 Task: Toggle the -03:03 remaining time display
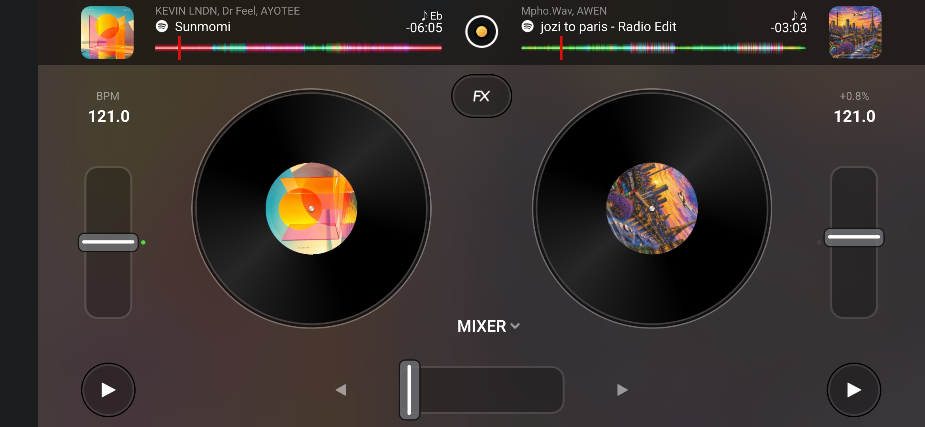point(788,28)
